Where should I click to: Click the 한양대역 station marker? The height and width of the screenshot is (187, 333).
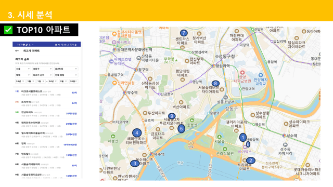pyautogui.click(x=240, y=89)
